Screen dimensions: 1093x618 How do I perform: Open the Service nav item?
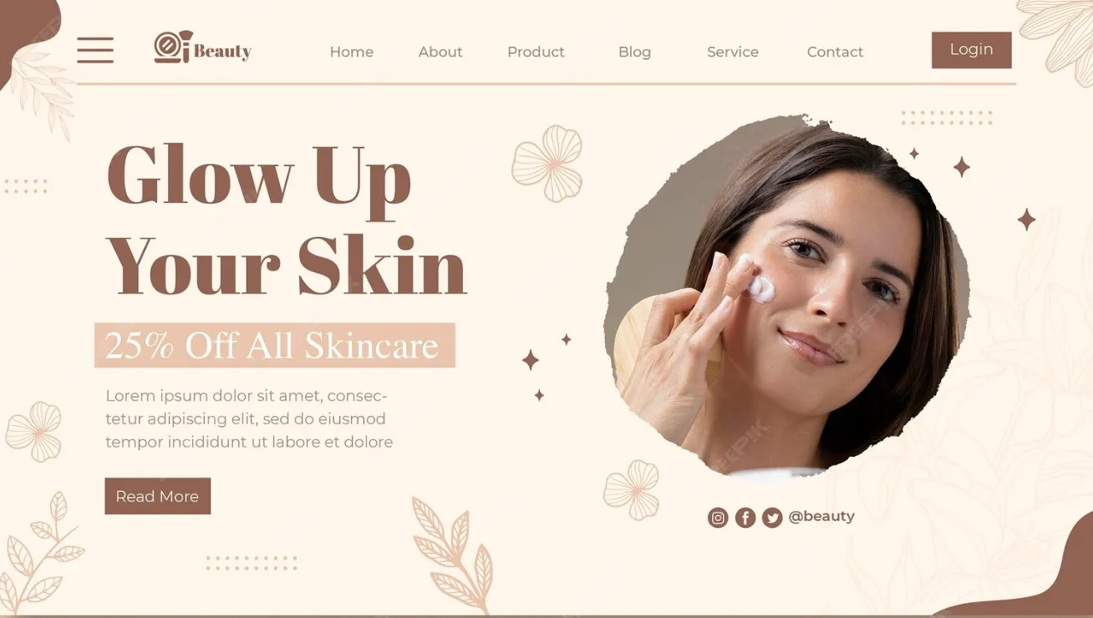pos(733,52)
